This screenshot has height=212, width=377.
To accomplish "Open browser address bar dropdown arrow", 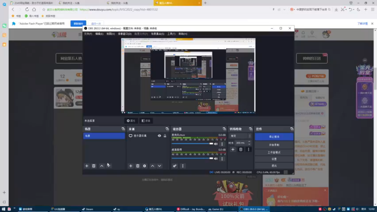I will (x=285, y=9).
